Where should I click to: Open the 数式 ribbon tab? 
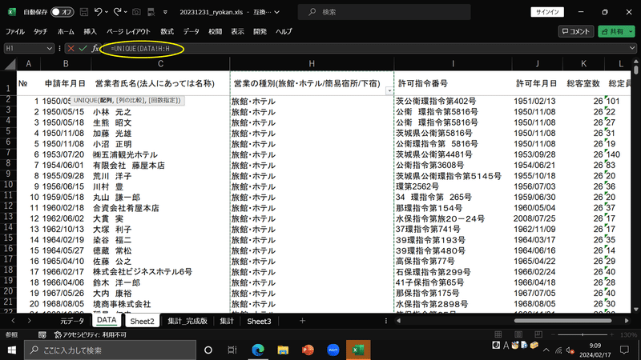pos(167,31)
